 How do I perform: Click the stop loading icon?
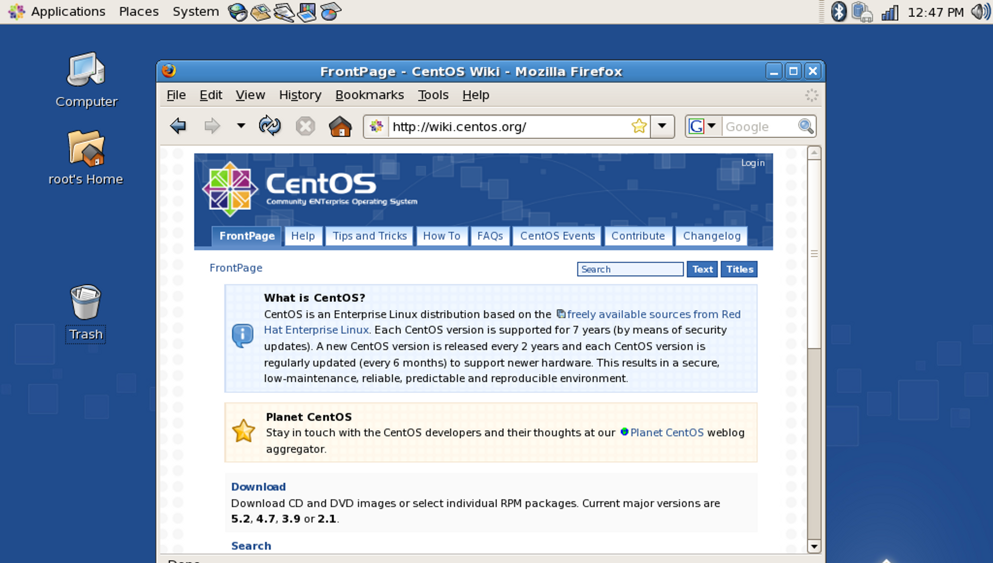(306, 126)
